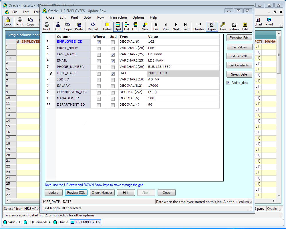The width and height of the screenshot is (286, 229).
Task: Toggle the Add to_date checkbox
Action: [x=228, y=82]
